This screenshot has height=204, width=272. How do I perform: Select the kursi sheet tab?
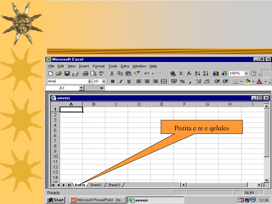pyautogui.click(x=80, y=185)
